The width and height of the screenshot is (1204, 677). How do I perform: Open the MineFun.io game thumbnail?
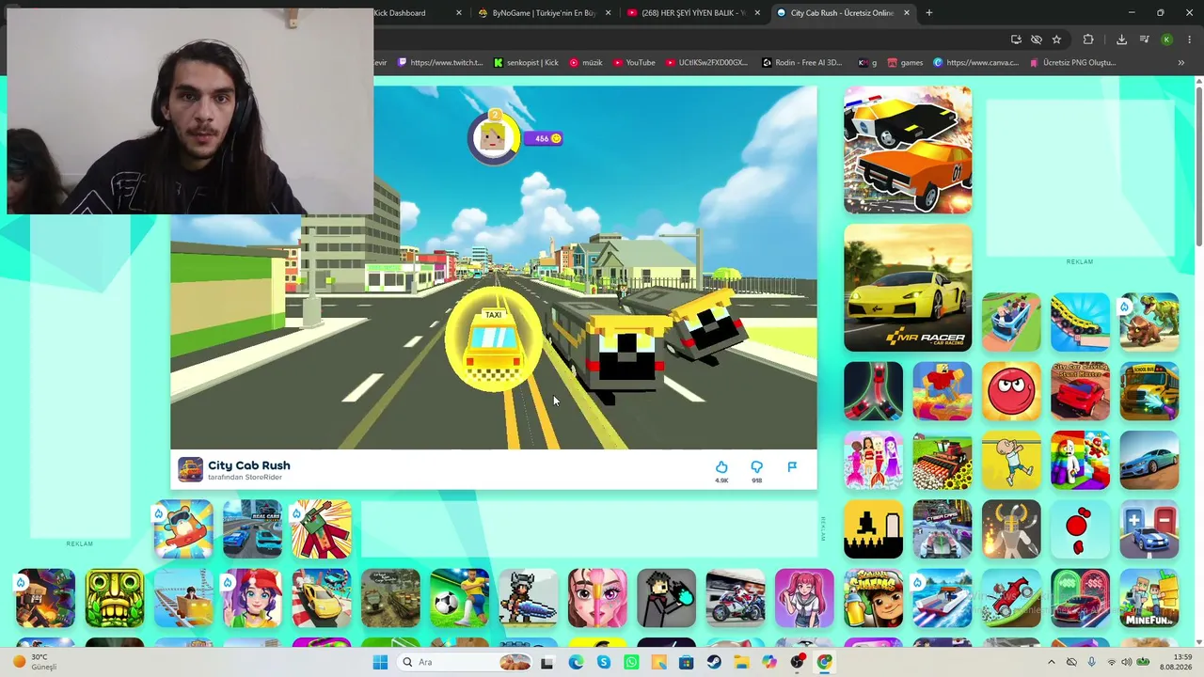pyautogui.click(x=1149, y=598)
